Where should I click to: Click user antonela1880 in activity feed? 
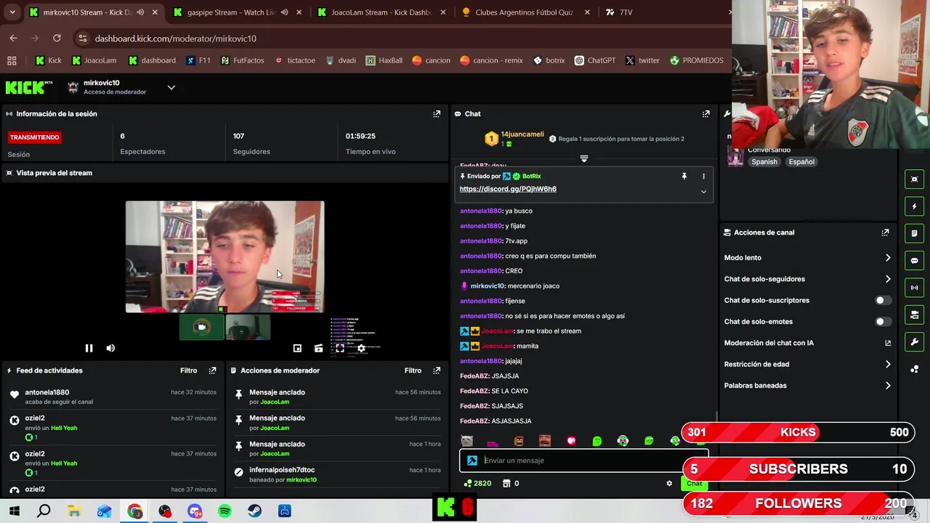tap(47, 393)
